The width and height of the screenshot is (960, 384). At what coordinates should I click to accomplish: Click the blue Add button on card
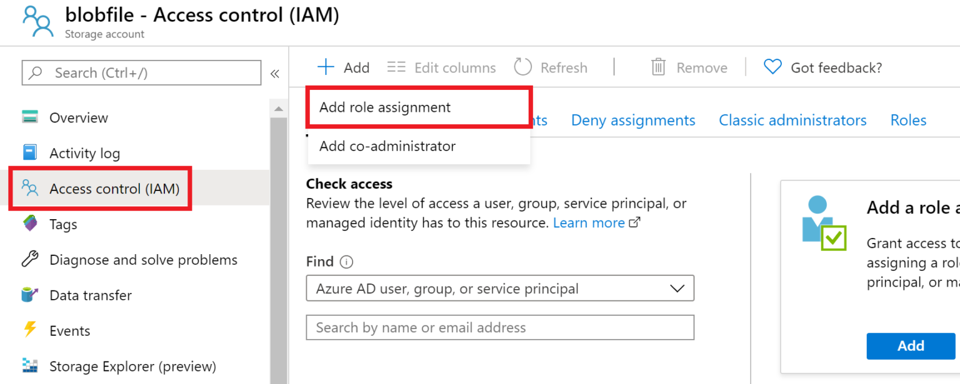tap(911, 346)
